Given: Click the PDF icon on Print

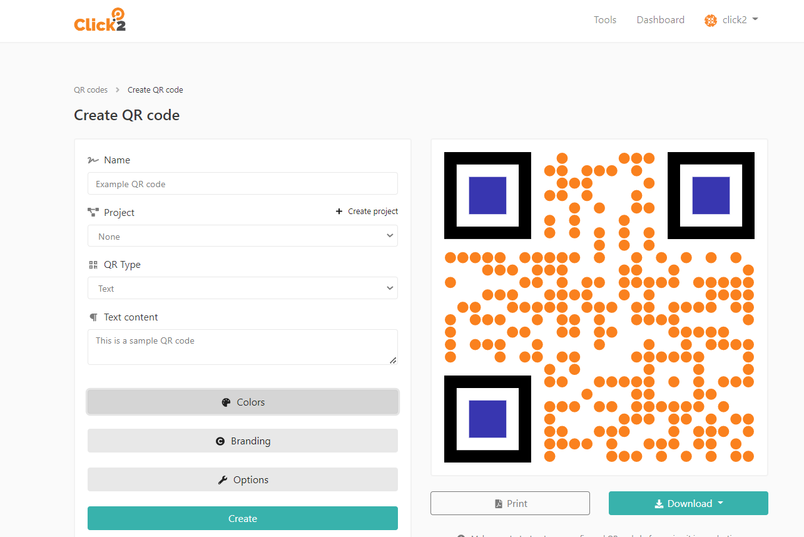Looking at the screenshot, I should pos(499,504).
